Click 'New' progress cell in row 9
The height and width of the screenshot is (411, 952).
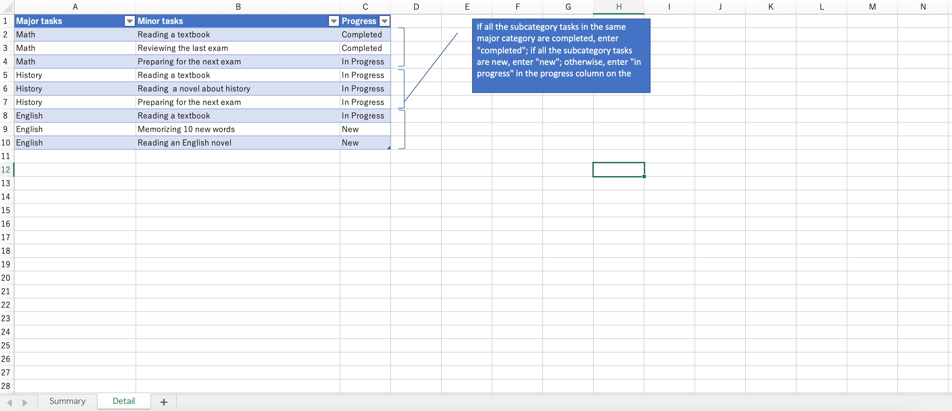click(x=365, y=129)
